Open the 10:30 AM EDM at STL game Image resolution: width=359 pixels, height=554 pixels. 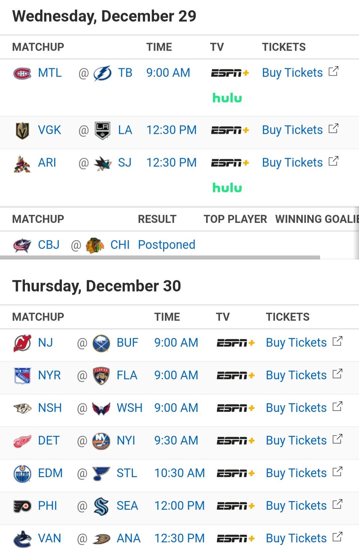coord(179,473)
